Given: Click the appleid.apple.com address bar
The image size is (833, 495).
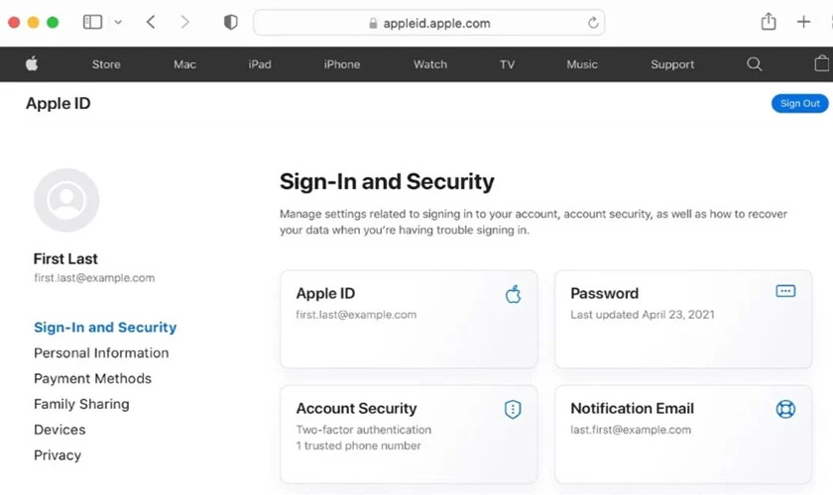Looking at the screenshot, I should tap(428, 23).
